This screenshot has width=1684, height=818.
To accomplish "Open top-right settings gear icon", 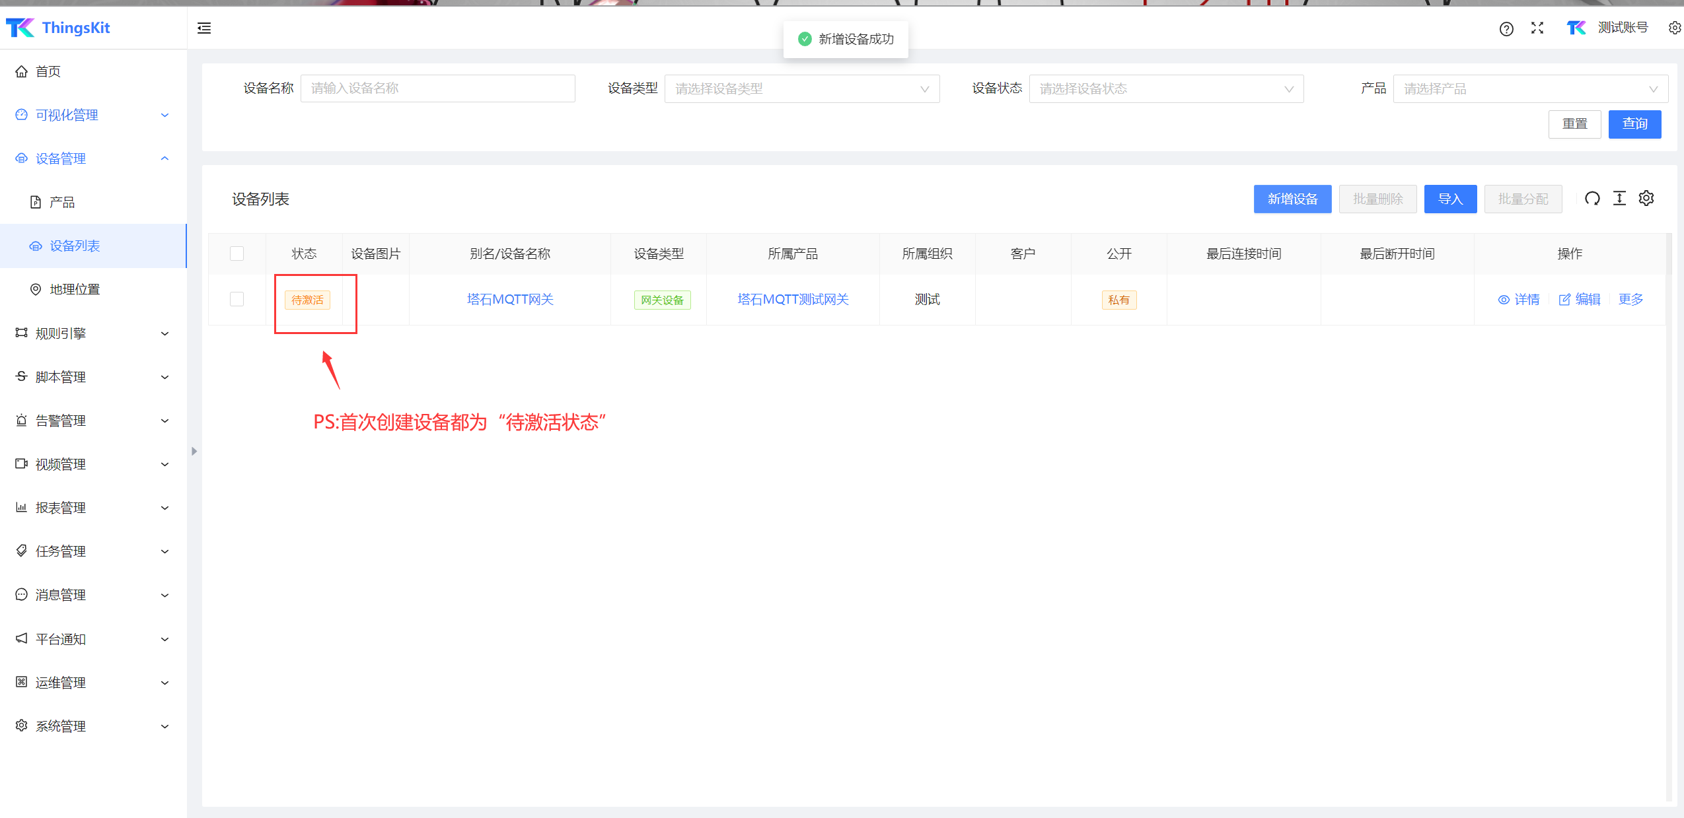I will 1674,28.
